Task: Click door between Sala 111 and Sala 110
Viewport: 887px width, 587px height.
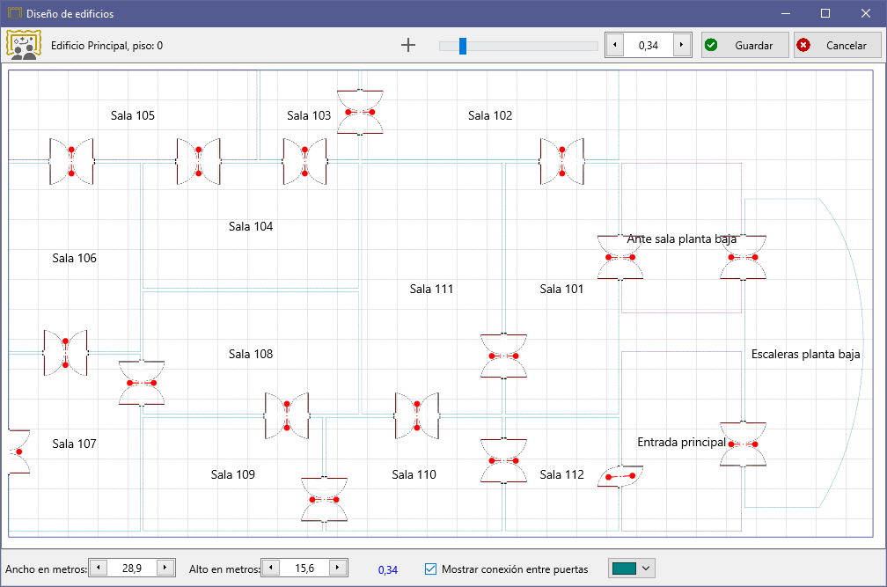Action: pyautogui.click(x=417, y=415)
